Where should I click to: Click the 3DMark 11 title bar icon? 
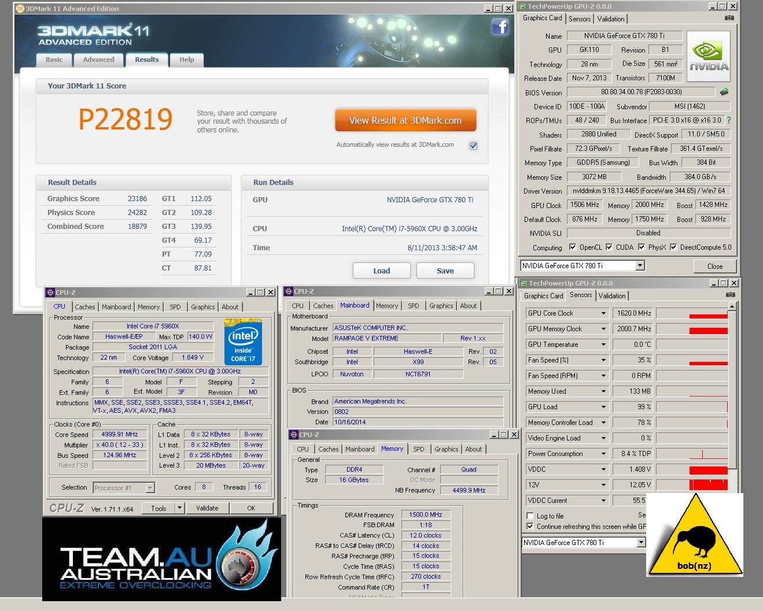20,9
